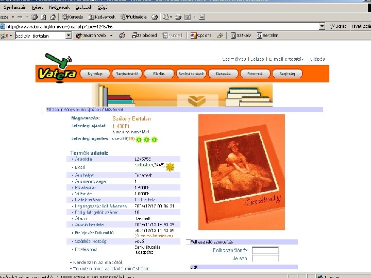Open the History icon in toolbar
Viewport: 371px width, 278px height.
pos(155,17)
